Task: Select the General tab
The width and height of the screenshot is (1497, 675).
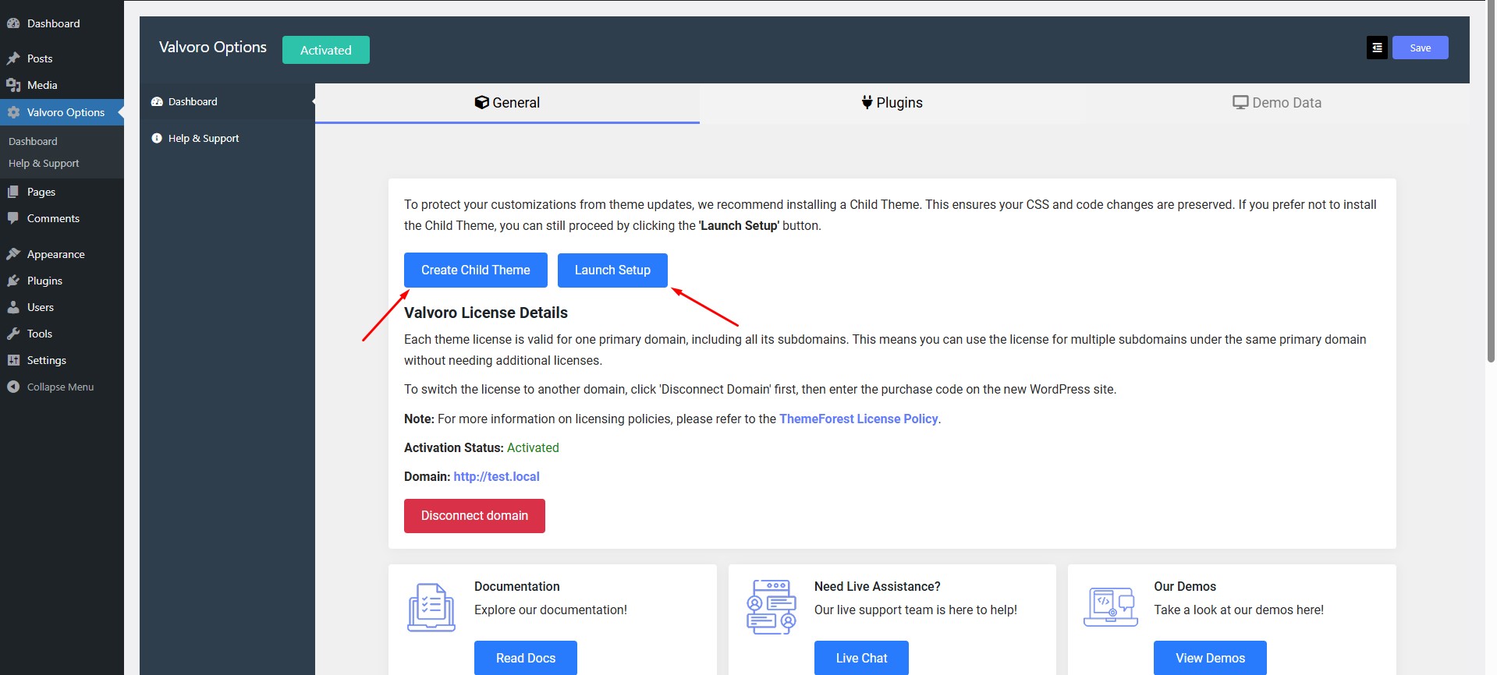Action: pos(507,103)
